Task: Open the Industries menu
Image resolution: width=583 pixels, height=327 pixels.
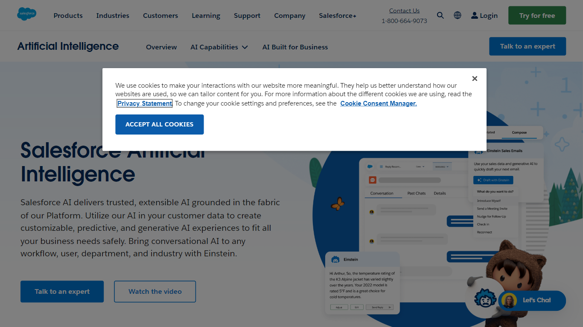Action: pyautogui.click(x=113, y=15)
